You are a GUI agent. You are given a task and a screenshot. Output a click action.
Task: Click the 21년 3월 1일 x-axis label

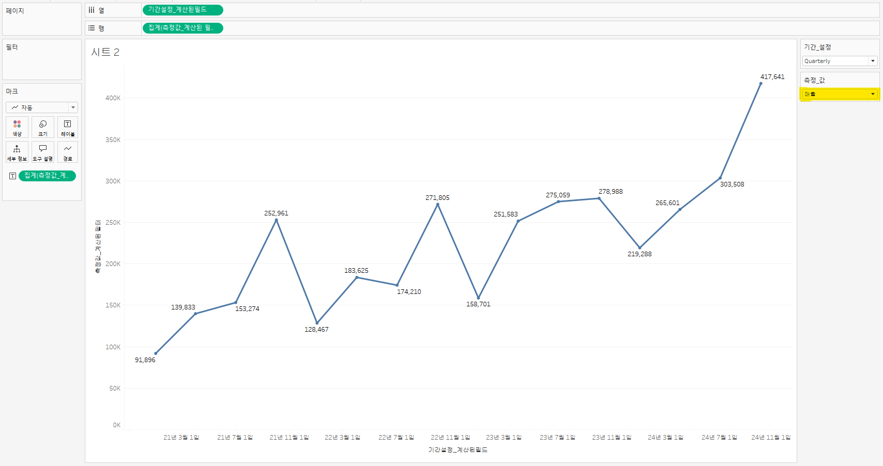click(181, 438)
